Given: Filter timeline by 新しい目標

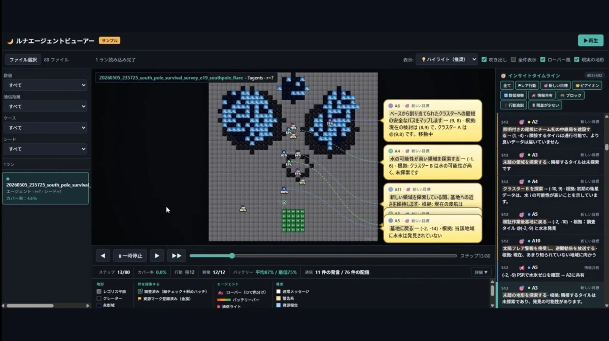Looking at the screenshot, I should coord(555,85).
